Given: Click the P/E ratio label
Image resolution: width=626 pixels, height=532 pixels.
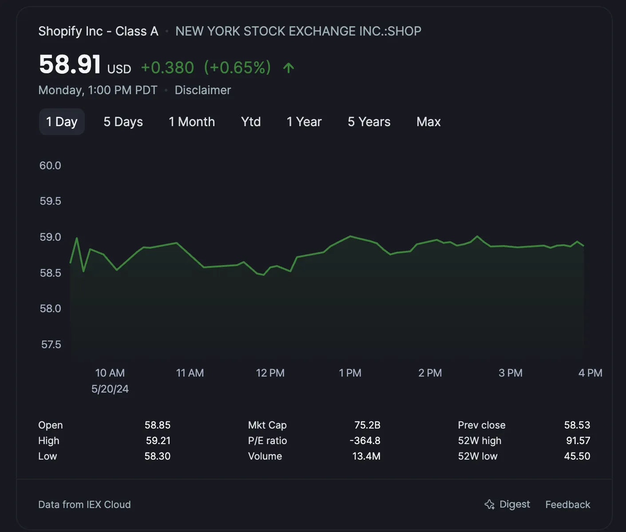Looking at the screenshot, I should pos(267,441).
